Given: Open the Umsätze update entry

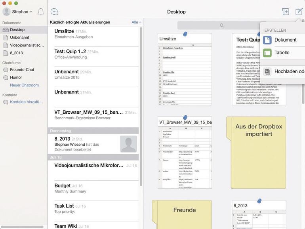Looking at the screenshot, I should pos(93,36).
